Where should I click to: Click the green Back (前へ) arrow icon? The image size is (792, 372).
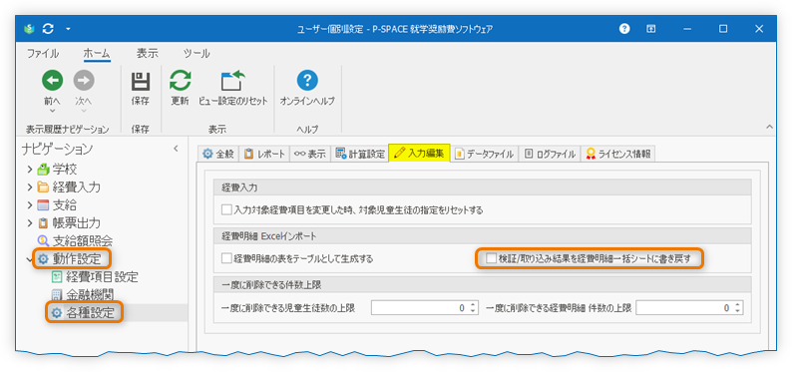click(53, 80)
